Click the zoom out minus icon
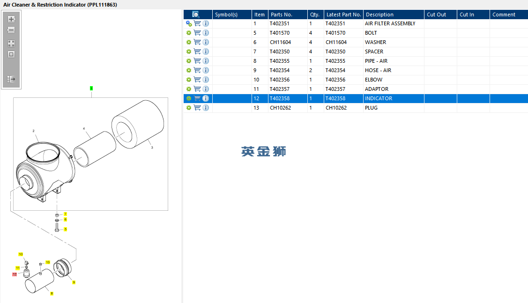This screenshot has width=528, height=303. coord(11,30)
